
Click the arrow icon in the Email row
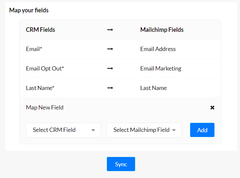pos(110,49)
